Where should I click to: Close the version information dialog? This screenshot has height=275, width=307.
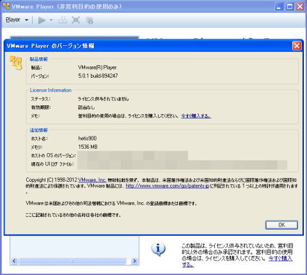pos(297,46)
